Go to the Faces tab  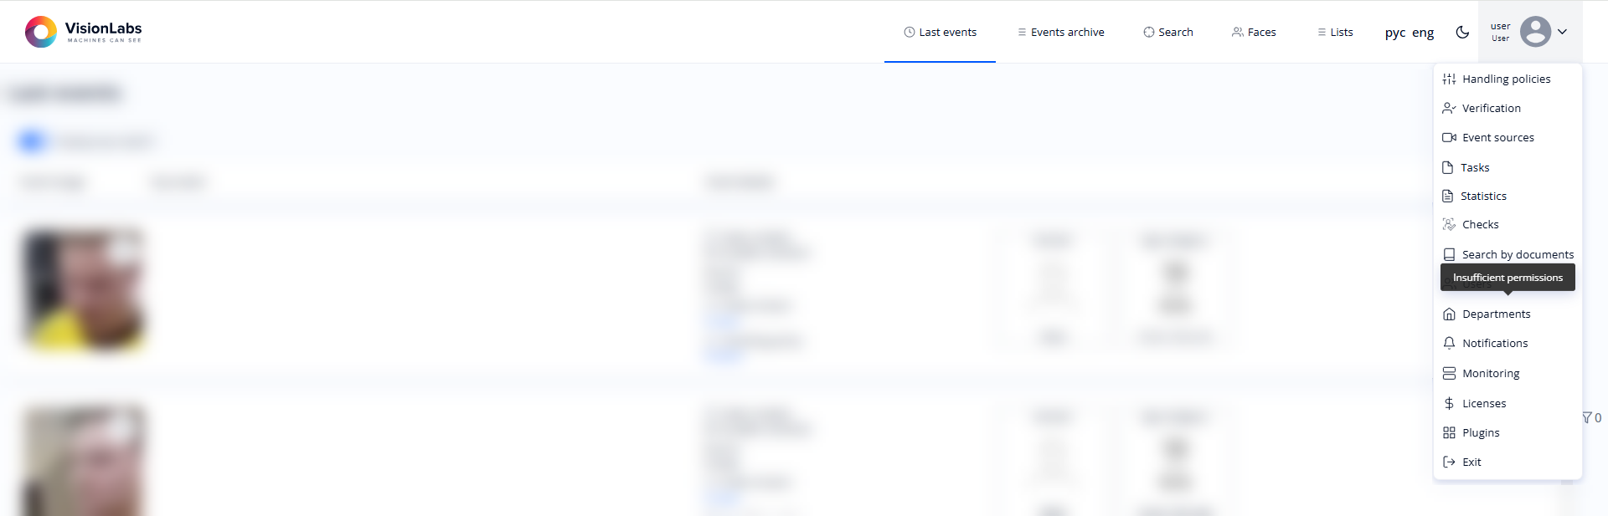pos(1254,32)
